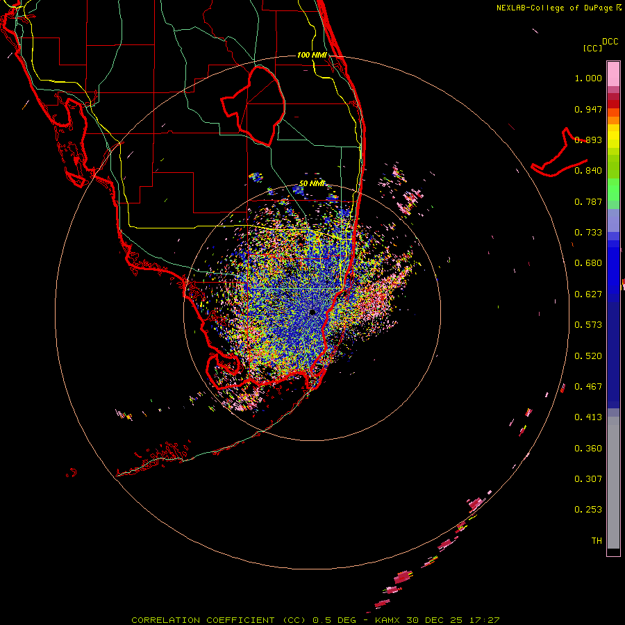
Task: Click the DCC product label
Action: (610, 42)
